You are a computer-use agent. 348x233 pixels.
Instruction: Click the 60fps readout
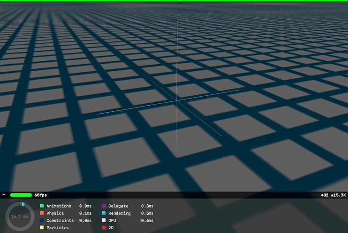(41, 195)
